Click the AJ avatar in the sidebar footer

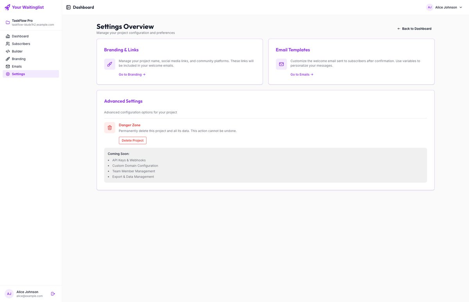[x=9, y=294]
